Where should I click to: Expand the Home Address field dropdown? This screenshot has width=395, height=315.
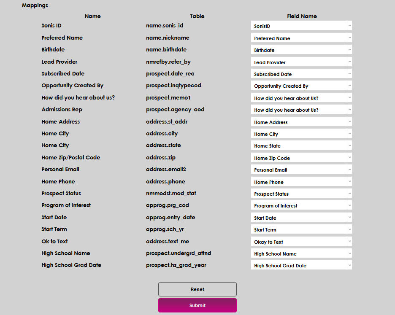[x=301, y=122]
